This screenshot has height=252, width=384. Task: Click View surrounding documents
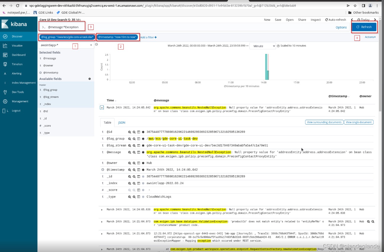pos(324,122)
